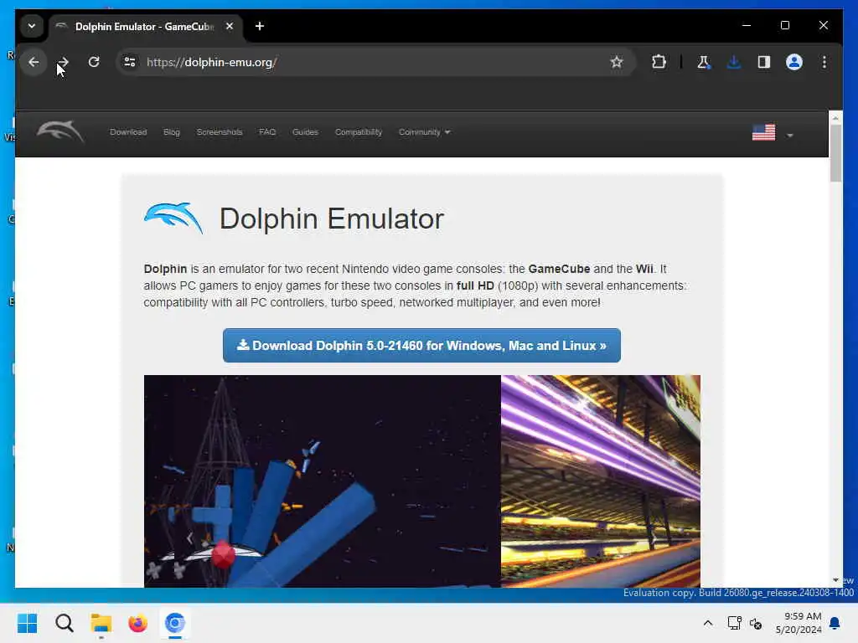This screenshot has width=858, height=643.
Task: Close the Dolphin Emulator tab
Action: pos(230,26)
